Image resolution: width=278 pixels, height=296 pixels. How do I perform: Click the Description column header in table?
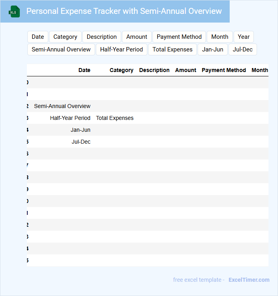coord(154,70)
